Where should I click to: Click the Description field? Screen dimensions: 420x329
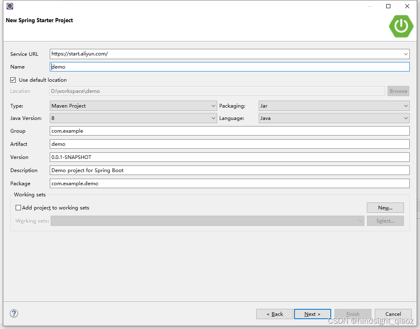click(x=230, y=170)
